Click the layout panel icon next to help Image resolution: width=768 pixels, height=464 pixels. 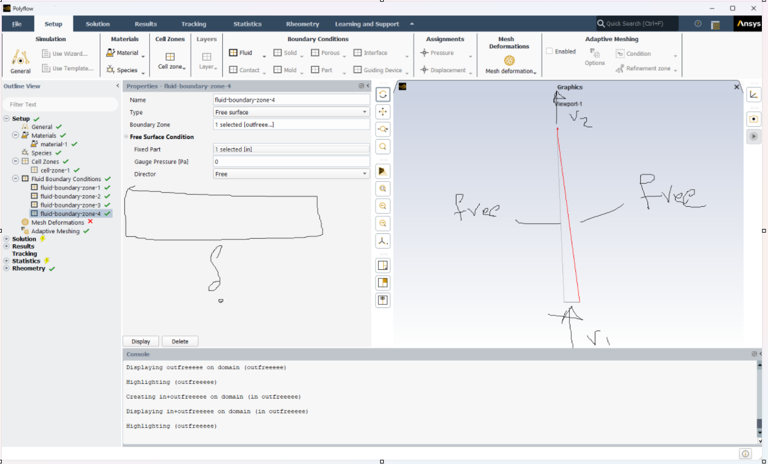715,24
